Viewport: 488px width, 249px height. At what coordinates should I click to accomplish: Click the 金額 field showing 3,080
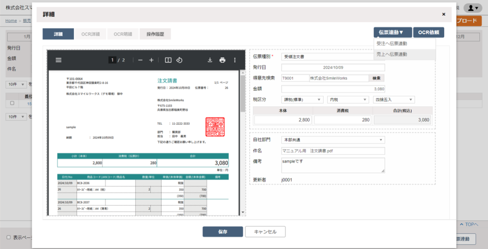(x=333, y=89)
